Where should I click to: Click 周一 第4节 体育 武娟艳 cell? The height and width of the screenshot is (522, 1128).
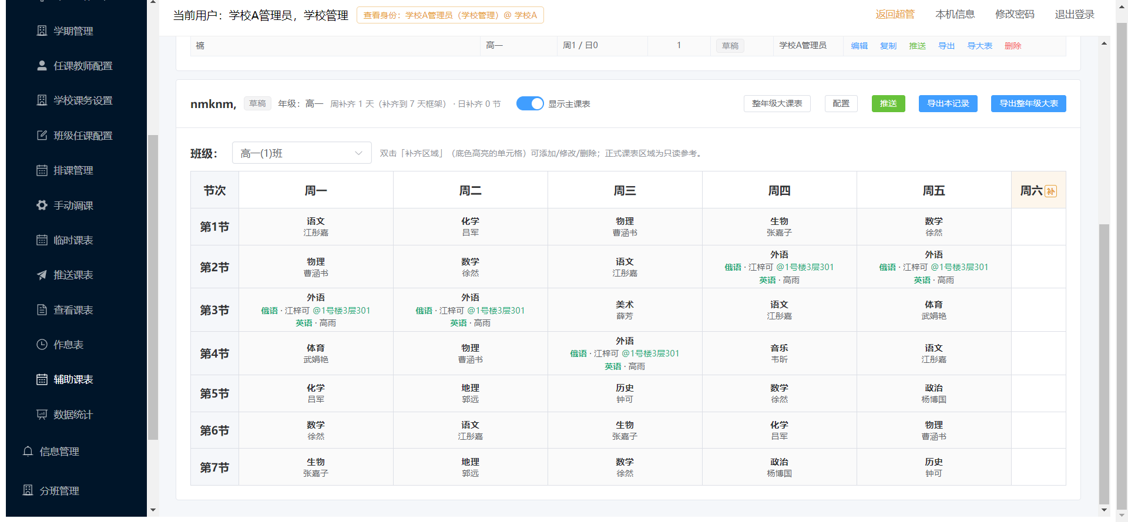[315, 353]
